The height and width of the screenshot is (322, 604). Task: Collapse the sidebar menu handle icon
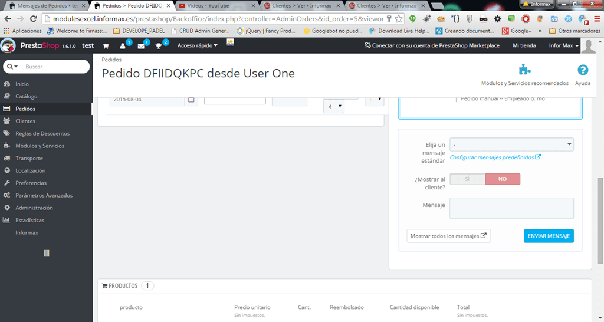pos(47,253)
